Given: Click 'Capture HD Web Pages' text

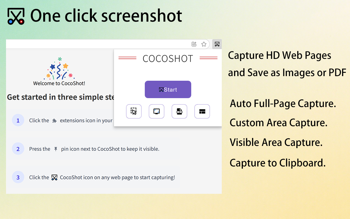Looking at the screenshot, I should pyautogui.click(x=279, y=55).
